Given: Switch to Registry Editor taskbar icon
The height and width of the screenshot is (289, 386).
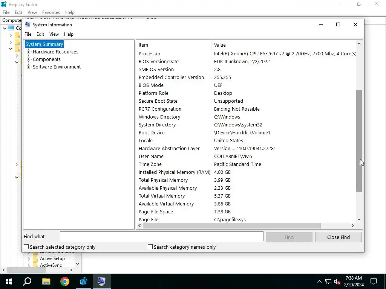Looking at the screenshot, I should point(83,281).
